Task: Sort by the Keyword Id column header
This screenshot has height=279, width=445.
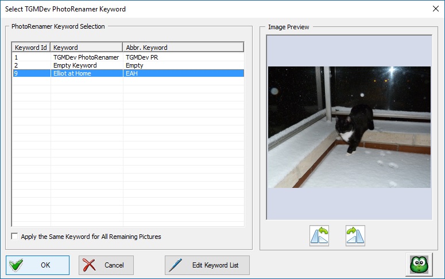Action: click(31, 48)
